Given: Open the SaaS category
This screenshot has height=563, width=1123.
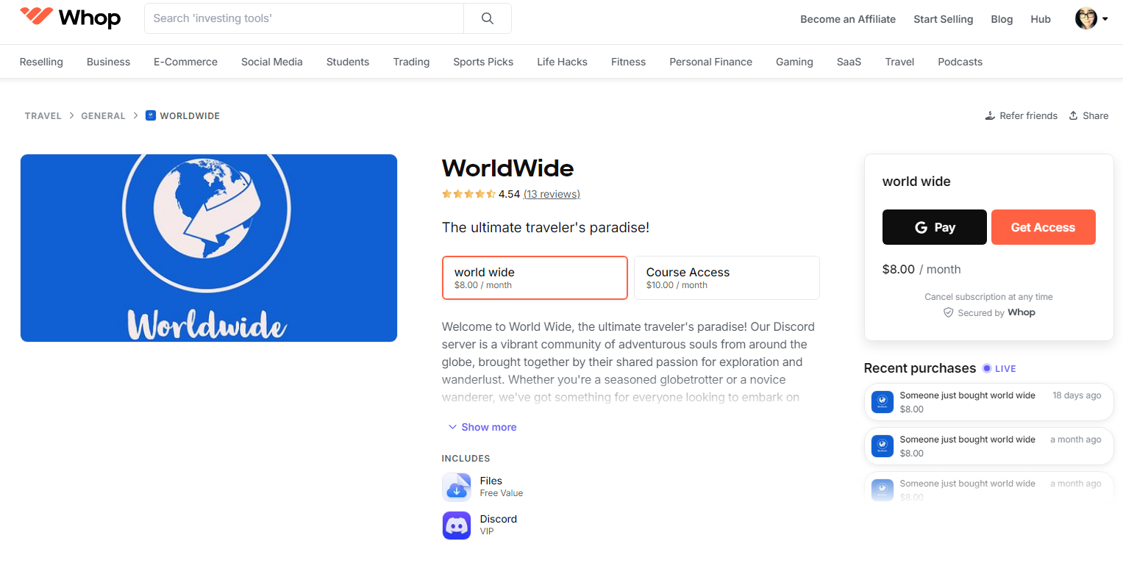Looking at the screenshot, I should [x=849, y=62].
